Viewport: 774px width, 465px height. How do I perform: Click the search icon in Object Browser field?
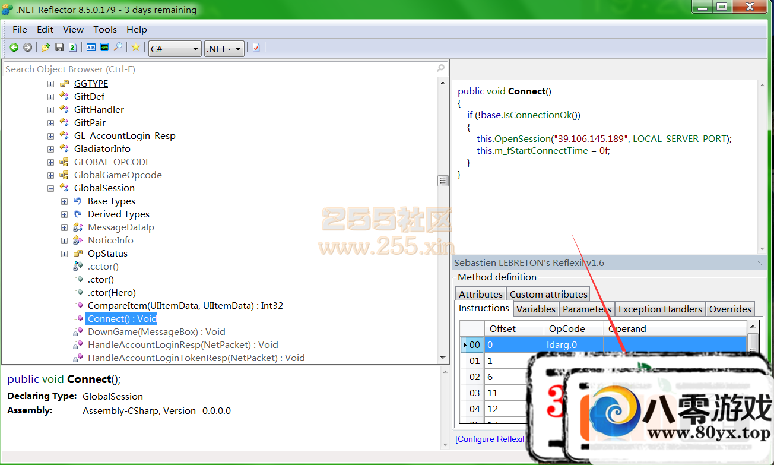pyautogui.click(x=440, y=69)
